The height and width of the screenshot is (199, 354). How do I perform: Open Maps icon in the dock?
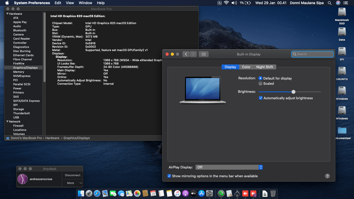(129, 193)
